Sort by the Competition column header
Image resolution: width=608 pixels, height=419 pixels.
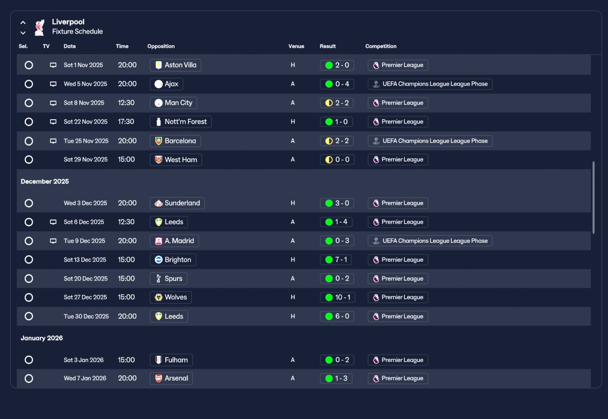click(381, 47)
